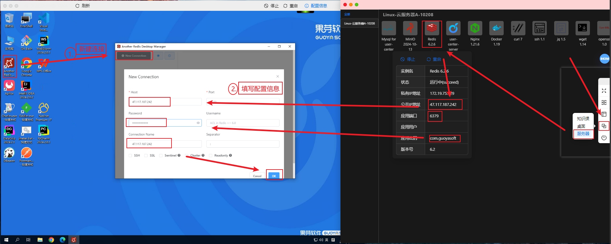Launch Visual Studio from desktop
The image size is (611, 244).
[x=43, y=22]
